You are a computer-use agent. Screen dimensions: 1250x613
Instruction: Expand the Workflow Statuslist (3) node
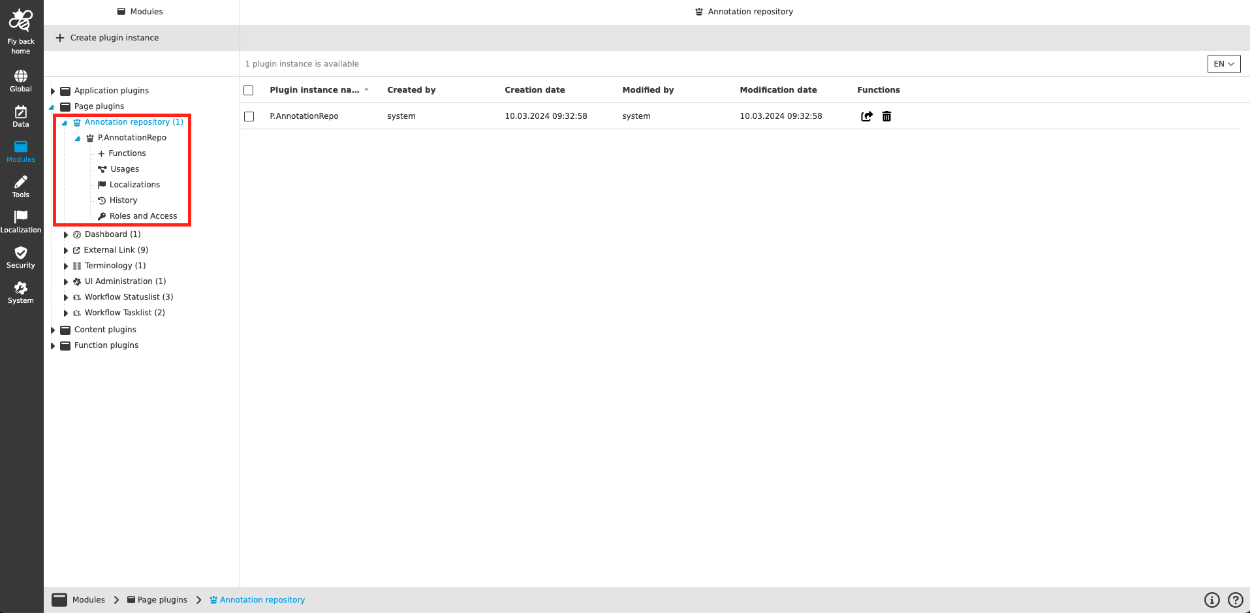tap(65, 297)
